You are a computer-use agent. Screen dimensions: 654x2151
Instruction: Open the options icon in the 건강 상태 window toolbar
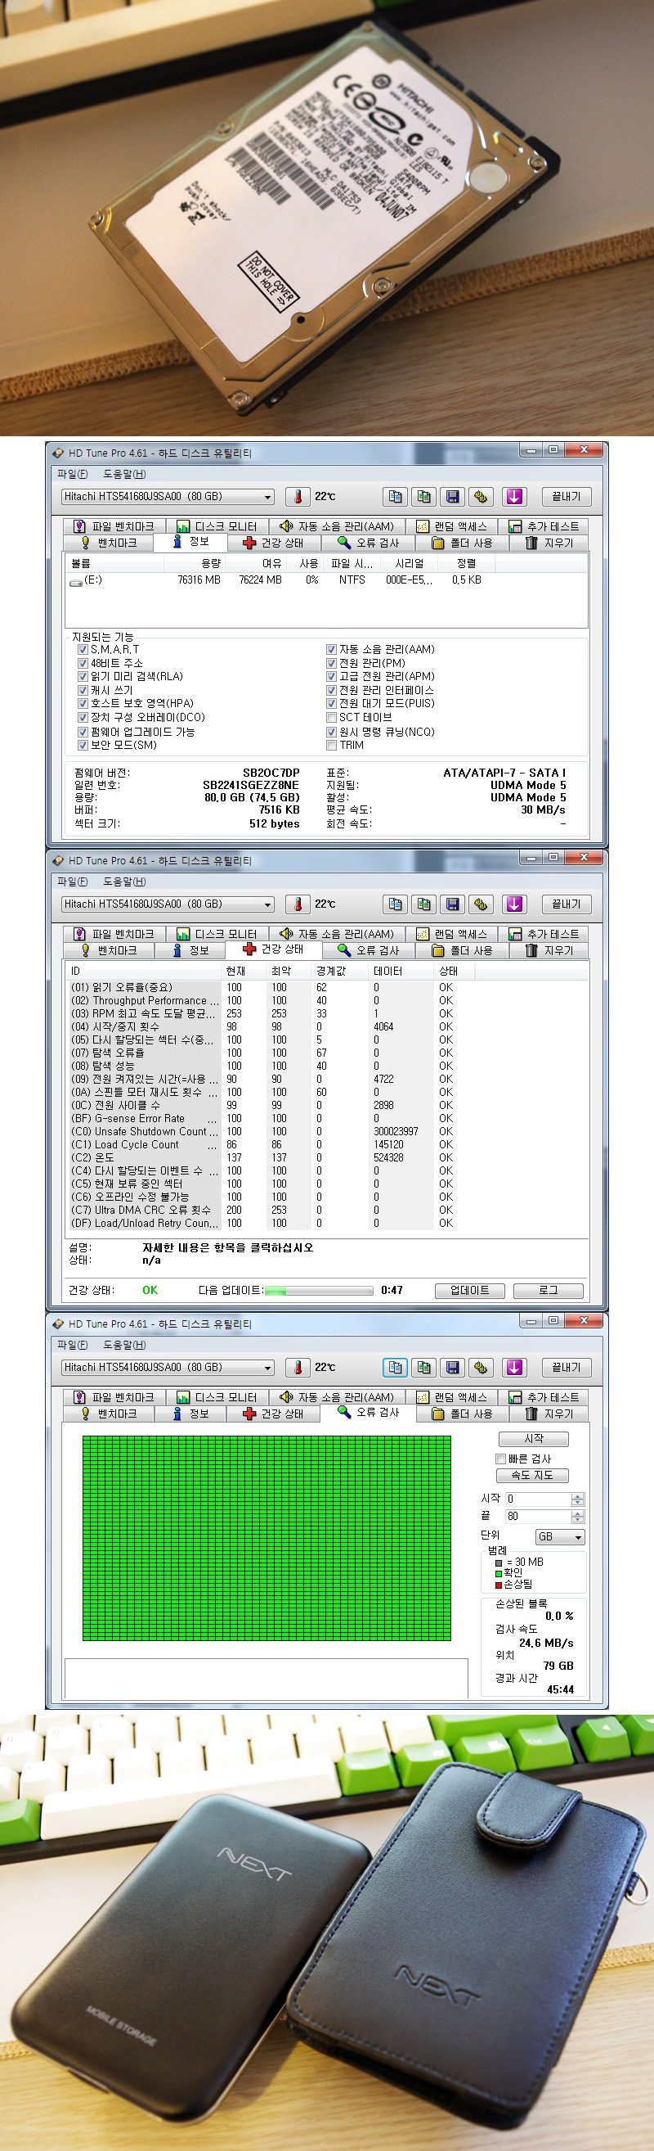pos(482,904)
